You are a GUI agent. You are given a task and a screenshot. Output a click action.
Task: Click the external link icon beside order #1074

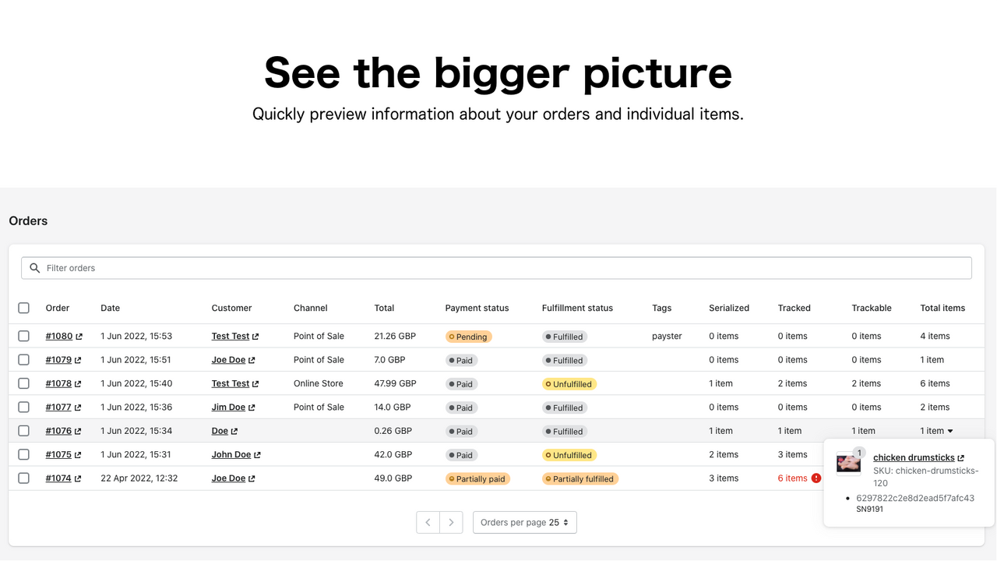point(79,478)
